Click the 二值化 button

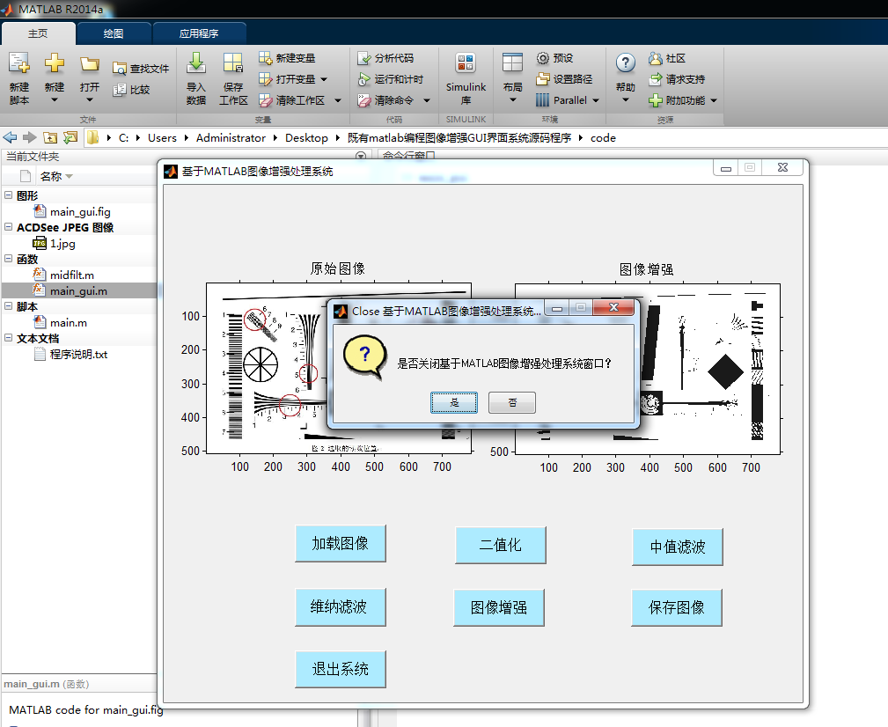(x=501, y=546)
